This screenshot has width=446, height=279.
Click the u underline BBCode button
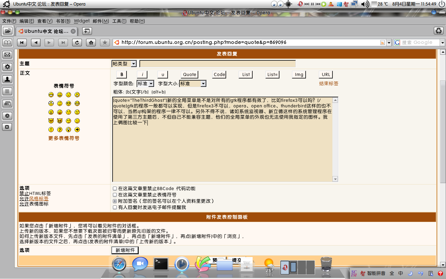pyautogui.click(x=163, y=75)
